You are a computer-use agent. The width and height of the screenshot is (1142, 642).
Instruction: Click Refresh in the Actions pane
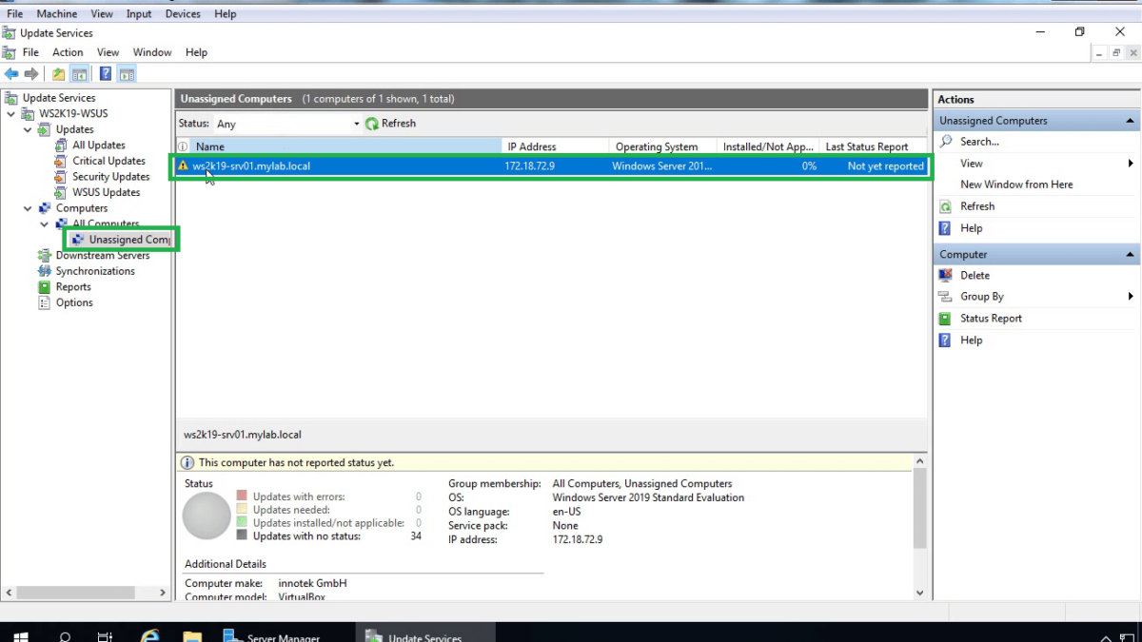pos(977,206)
